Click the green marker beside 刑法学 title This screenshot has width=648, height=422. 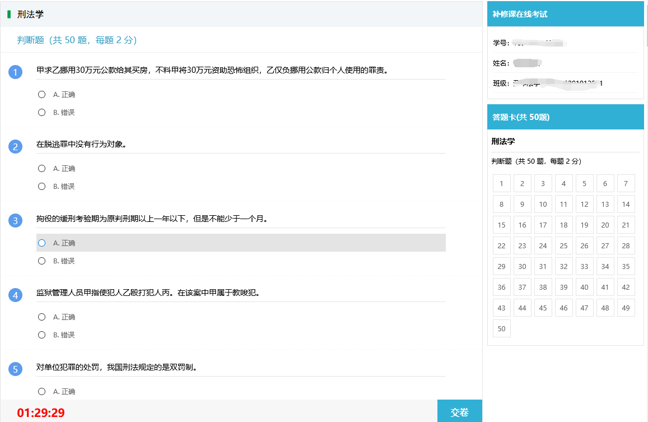(9, 15)
